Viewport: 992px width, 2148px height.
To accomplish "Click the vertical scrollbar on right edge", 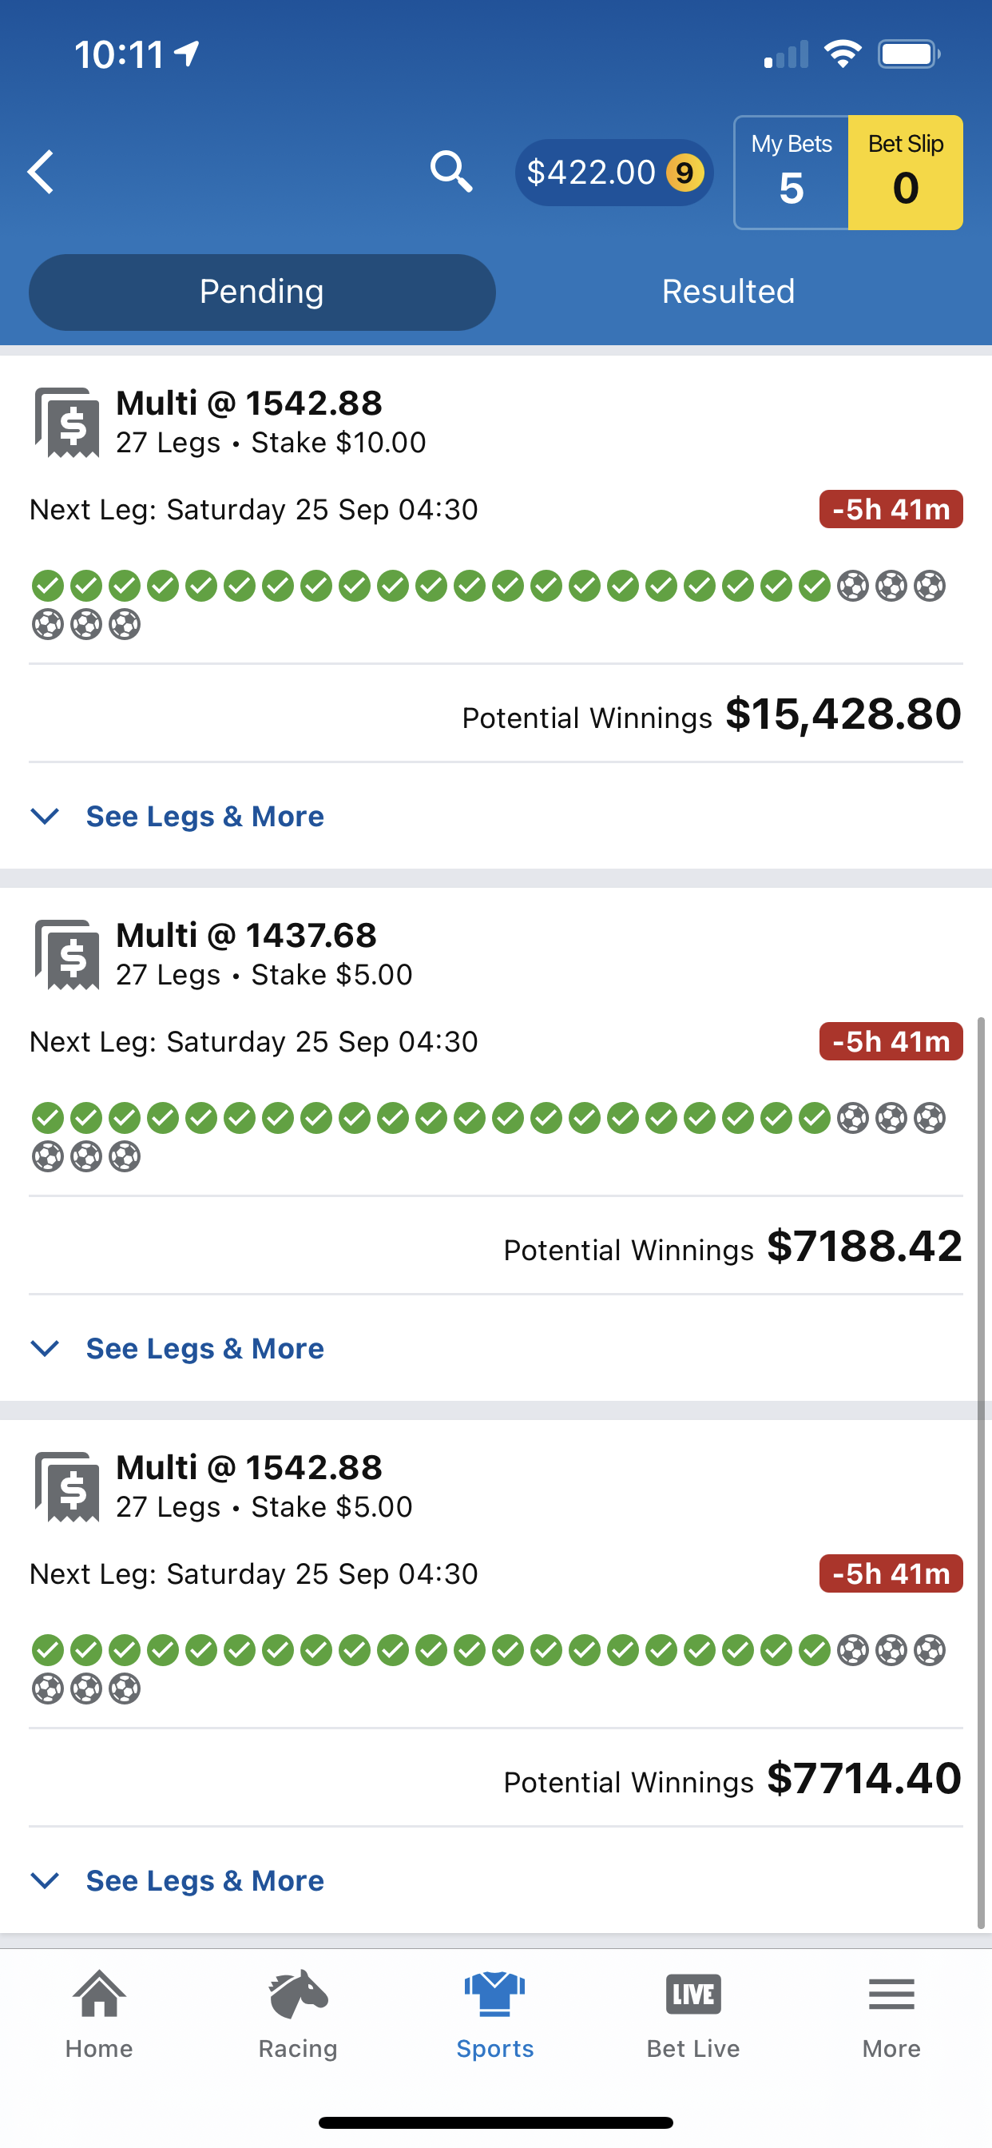I will (x=980, y=1472).
